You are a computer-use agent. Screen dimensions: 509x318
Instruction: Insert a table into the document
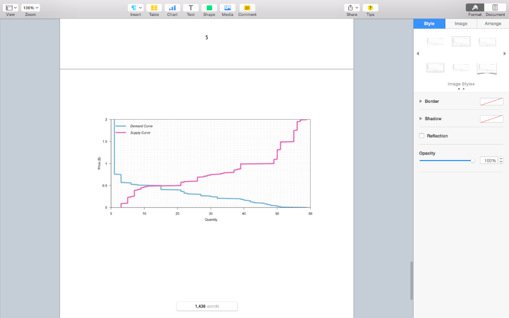pos(154,7)
